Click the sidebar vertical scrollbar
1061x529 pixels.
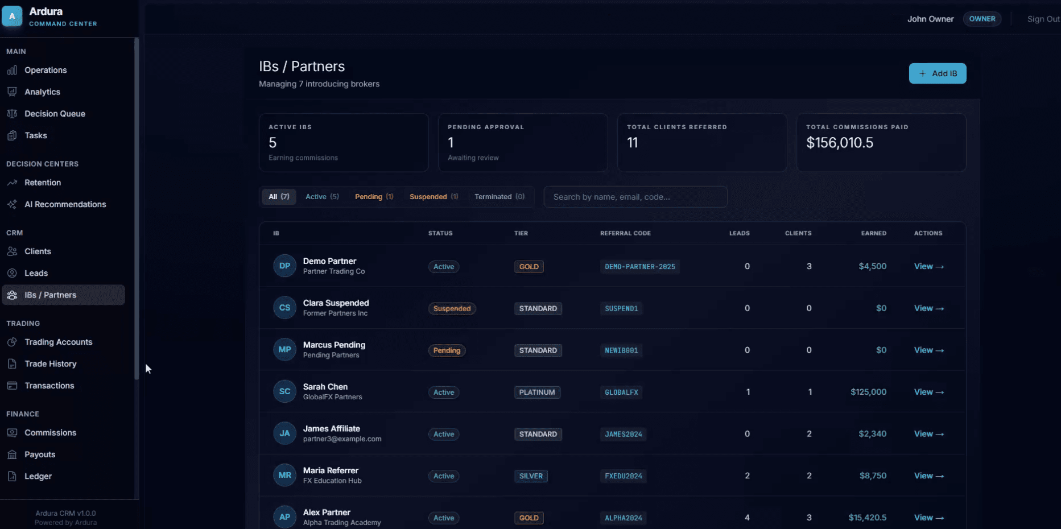pyautogui.click(x=137, y=208)
